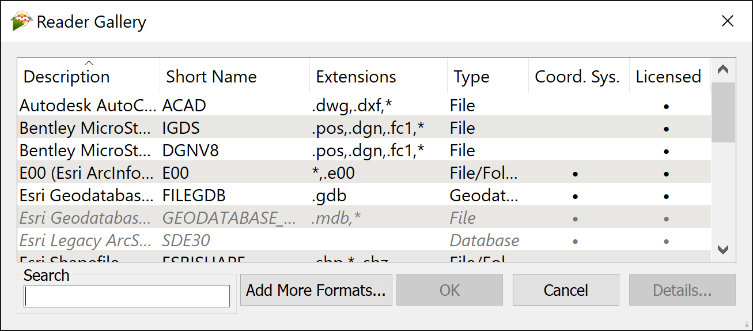Click the Licensed dot in the ACAD row
This screenshot has width=753, height=331.
(x=666, y=107)
